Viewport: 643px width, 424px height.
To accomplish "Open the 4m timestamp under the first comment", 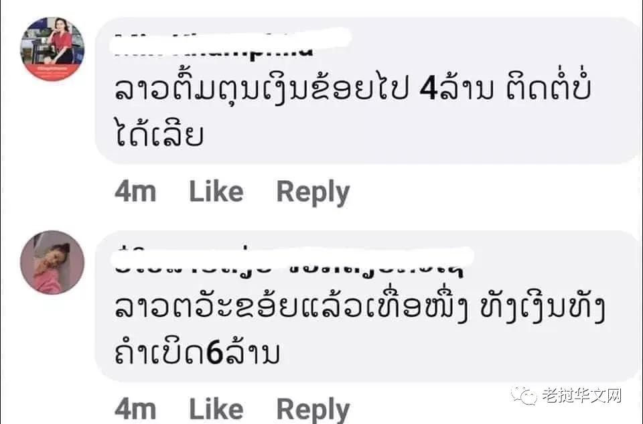I will [x=135, y=192].
